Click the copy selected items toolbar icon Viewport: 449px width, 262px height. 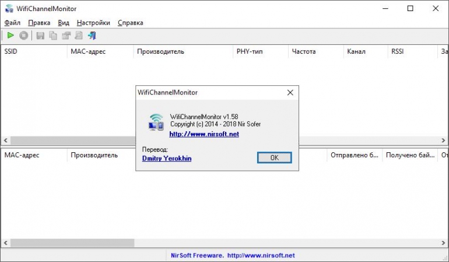pyautogui.click(x=53, y=36)
